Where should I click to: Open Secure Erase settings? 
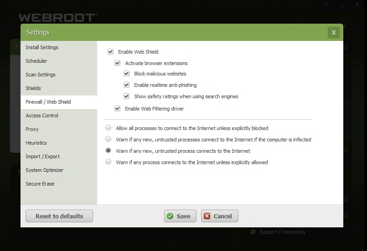(x=59, y=184)
